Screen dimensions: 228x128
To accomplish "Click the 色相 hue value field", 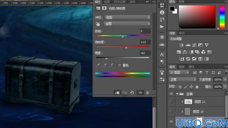I will pos(145,31).
